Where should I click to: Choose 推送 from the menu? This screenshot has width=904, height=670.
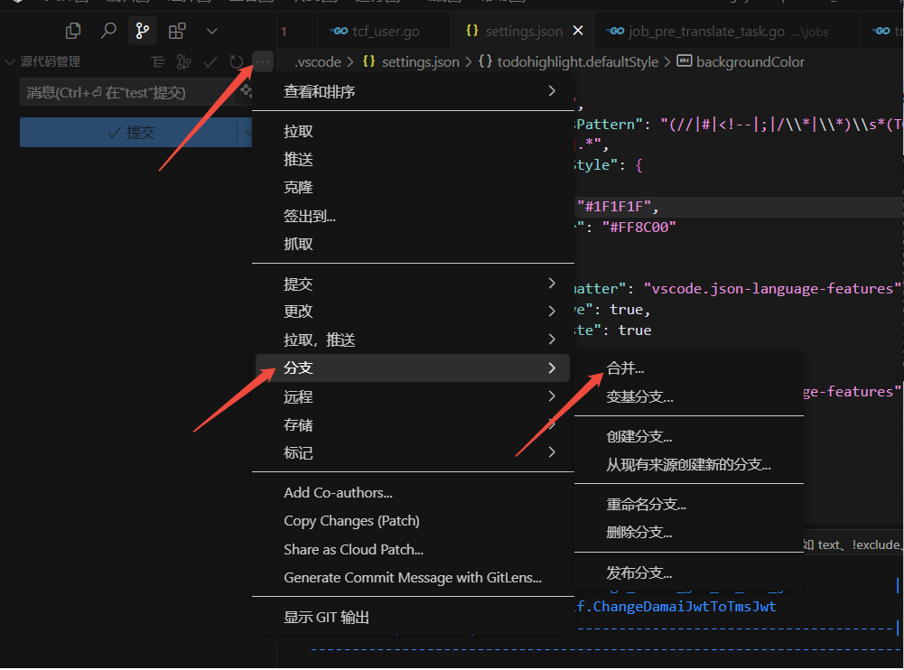[413, 160]
